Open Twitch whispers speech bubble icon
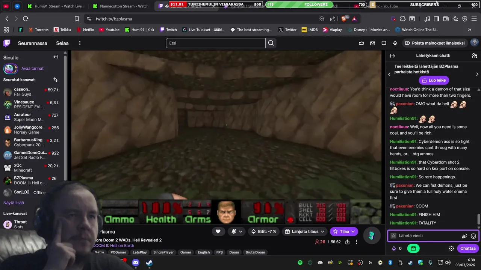 (384, 43)
